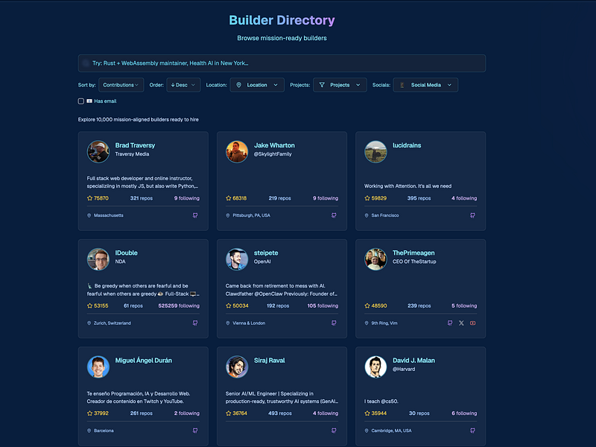Expand the Projects filter dropdown
The height and width of the screenshot is (447, 596).
[340, 85]
